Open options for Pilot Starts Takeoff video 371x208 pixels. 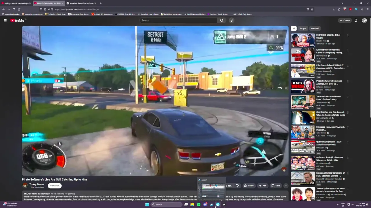[348, 66]
